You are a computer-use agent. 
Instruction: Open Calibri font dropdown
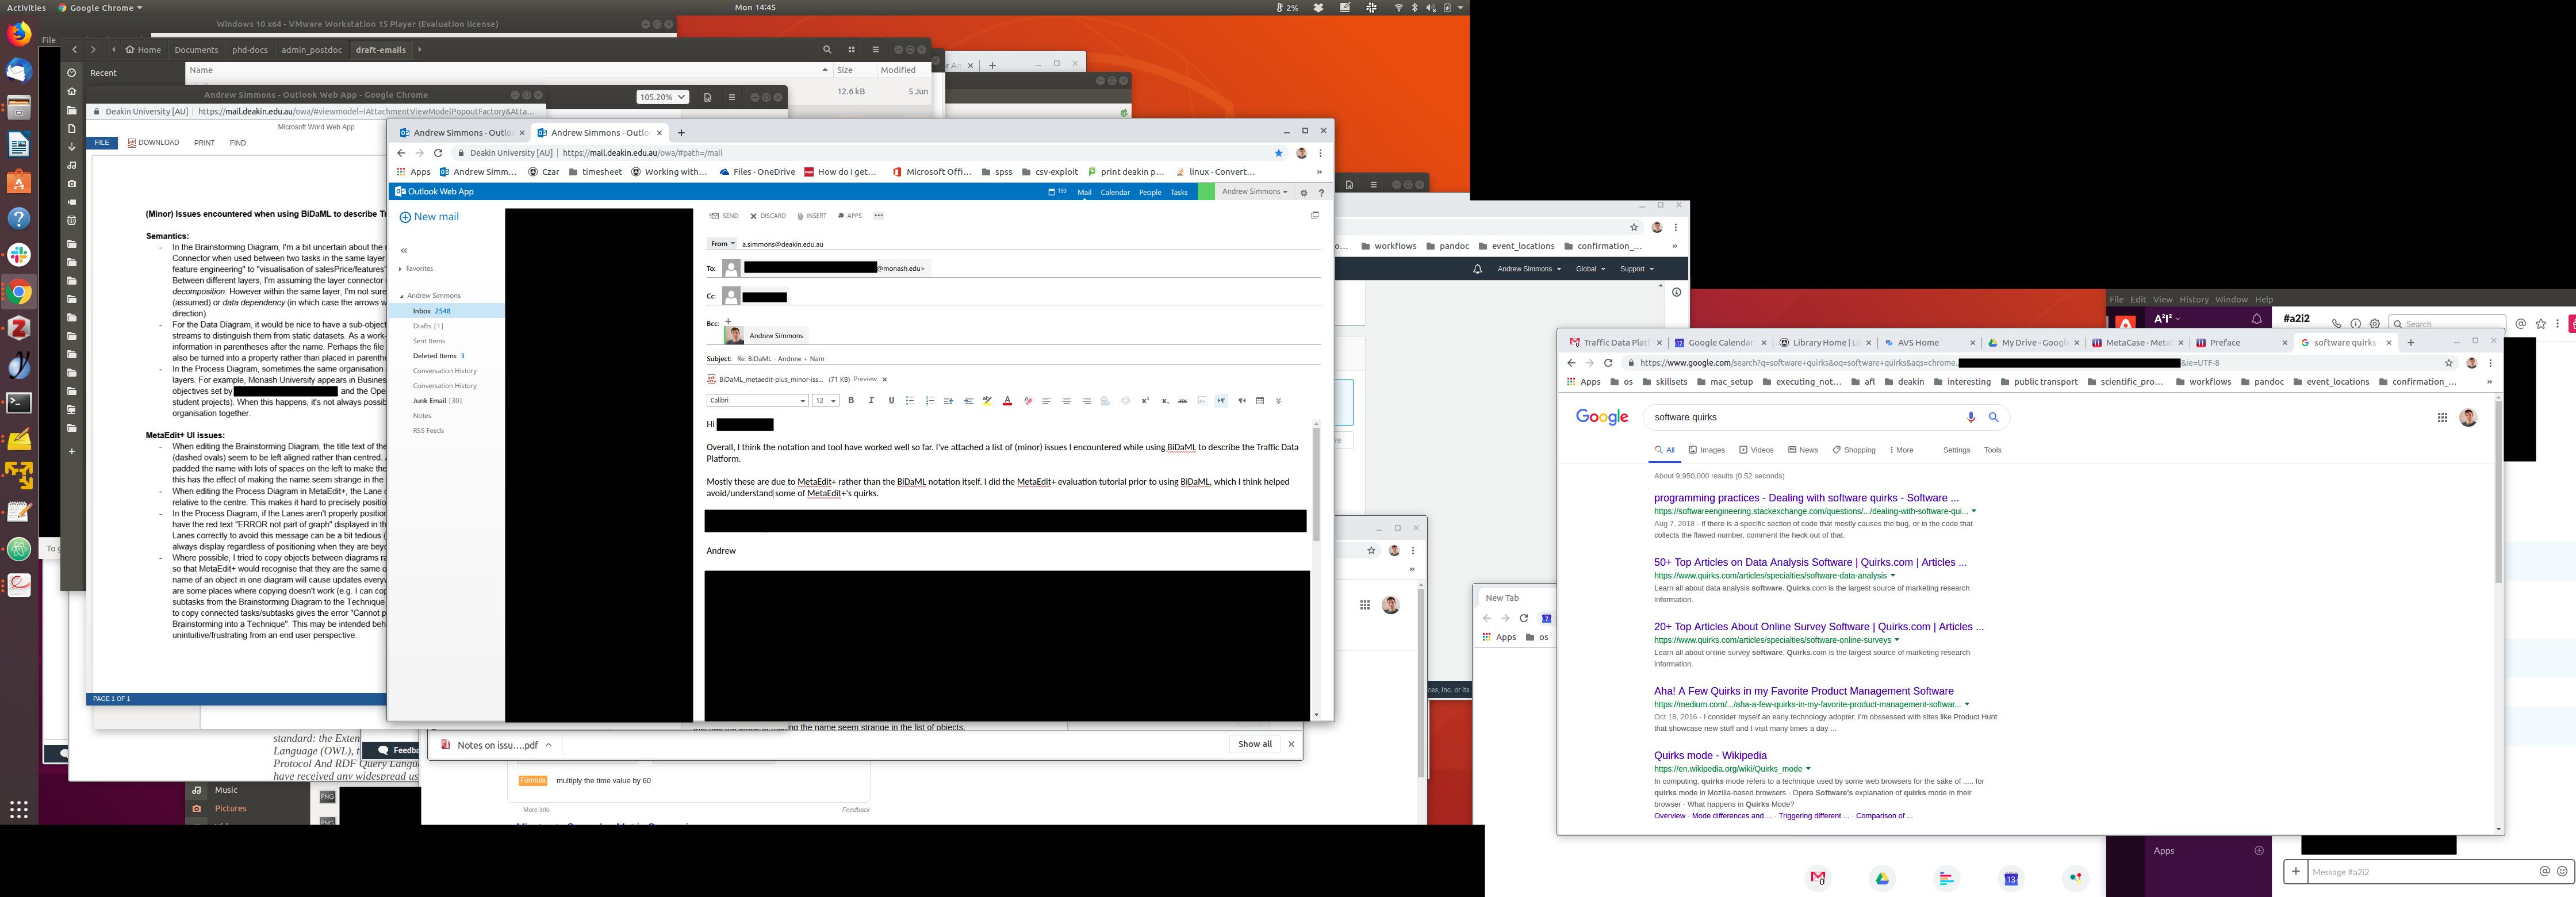click(x=802, y=401)
